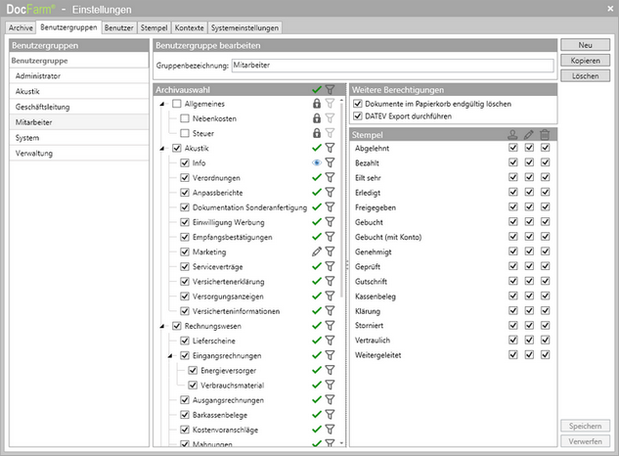Viewport: 619px width, 456px height.
Task: Click the filter icon in Archivauswahl header
Action: (330, 89)
